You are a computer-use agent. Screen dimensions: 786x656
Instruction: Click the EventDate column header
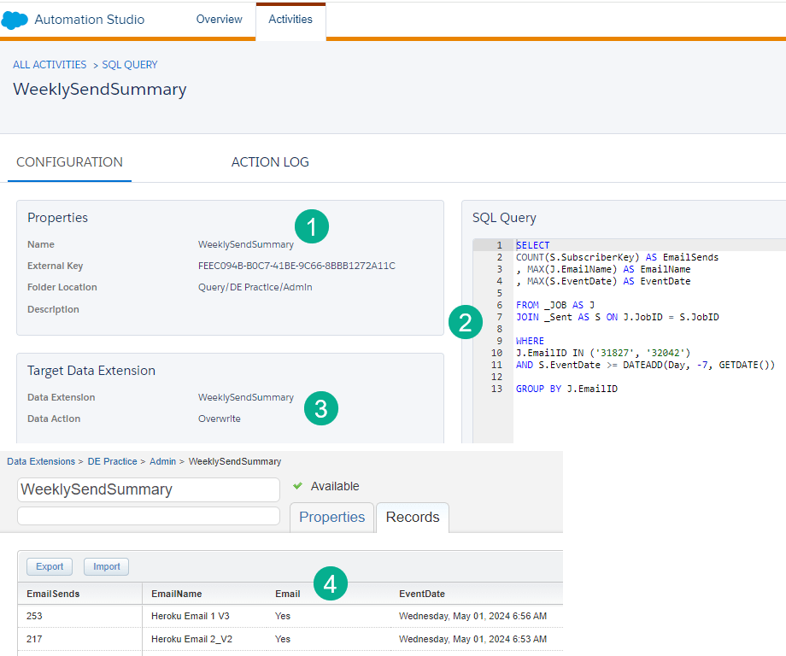[422, 594]
